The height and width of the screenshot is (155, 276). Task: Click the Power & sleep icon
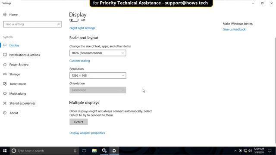tap(5, 65)
